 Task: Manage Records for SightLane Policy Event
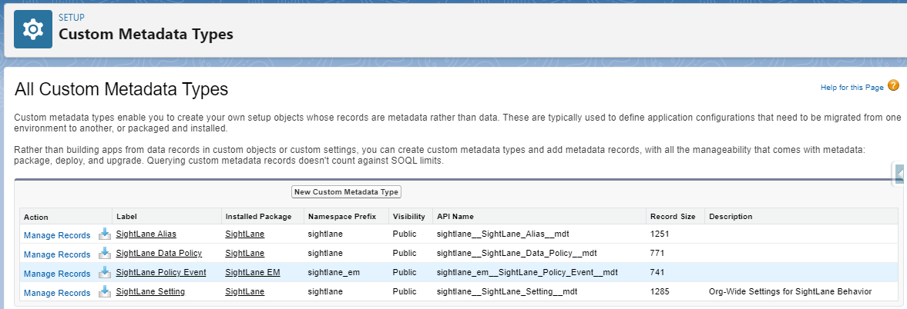(x=57, y=274)
